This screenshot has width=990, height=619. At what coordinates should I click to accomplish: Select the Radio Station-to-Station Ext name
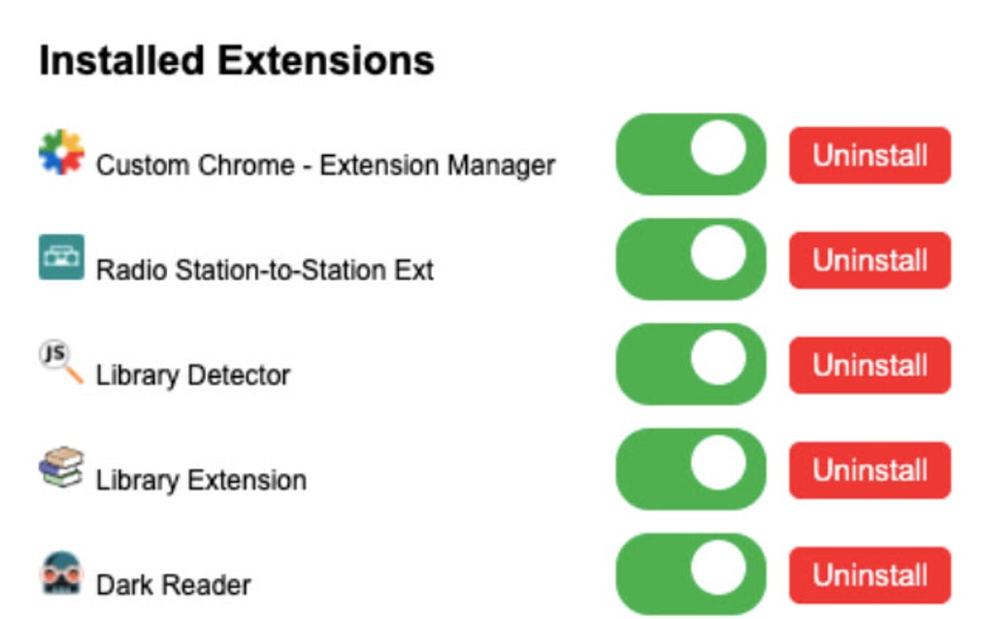[264, 270]
